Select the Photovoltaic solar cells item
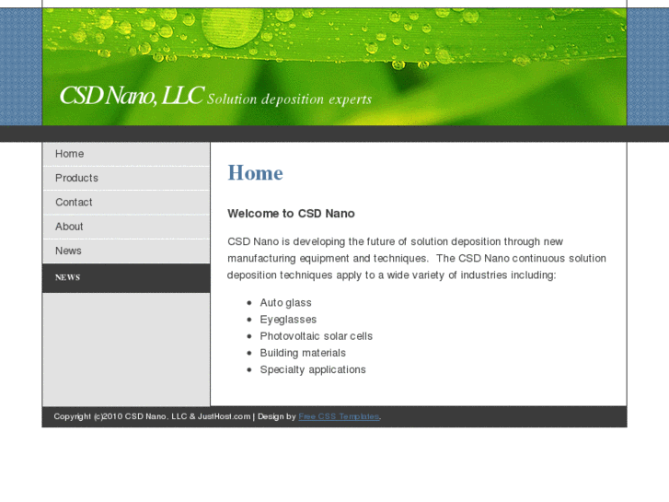 click(317, 336)
